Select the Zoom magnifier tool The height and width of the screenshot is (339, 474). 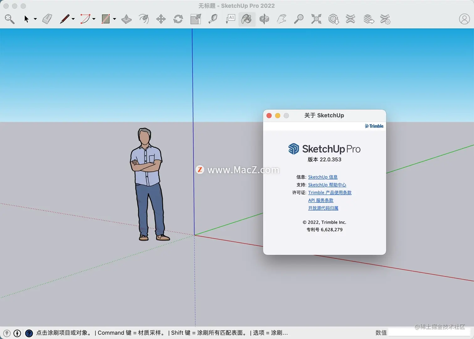(x=298, y=19)
